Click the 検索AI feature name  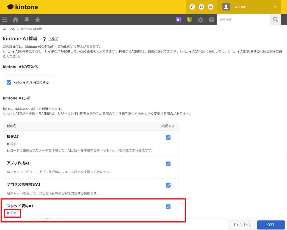pyautogui.click(x=13, y=137)
